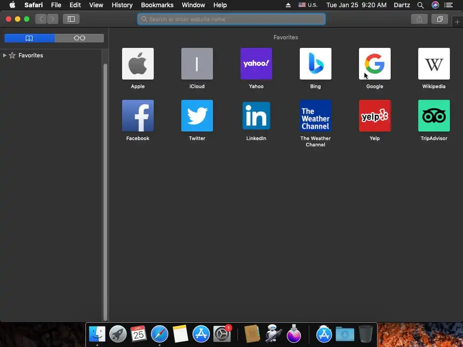
Task: Open The Weather Channel favorite tile
Action: click(x=315, y=116)
